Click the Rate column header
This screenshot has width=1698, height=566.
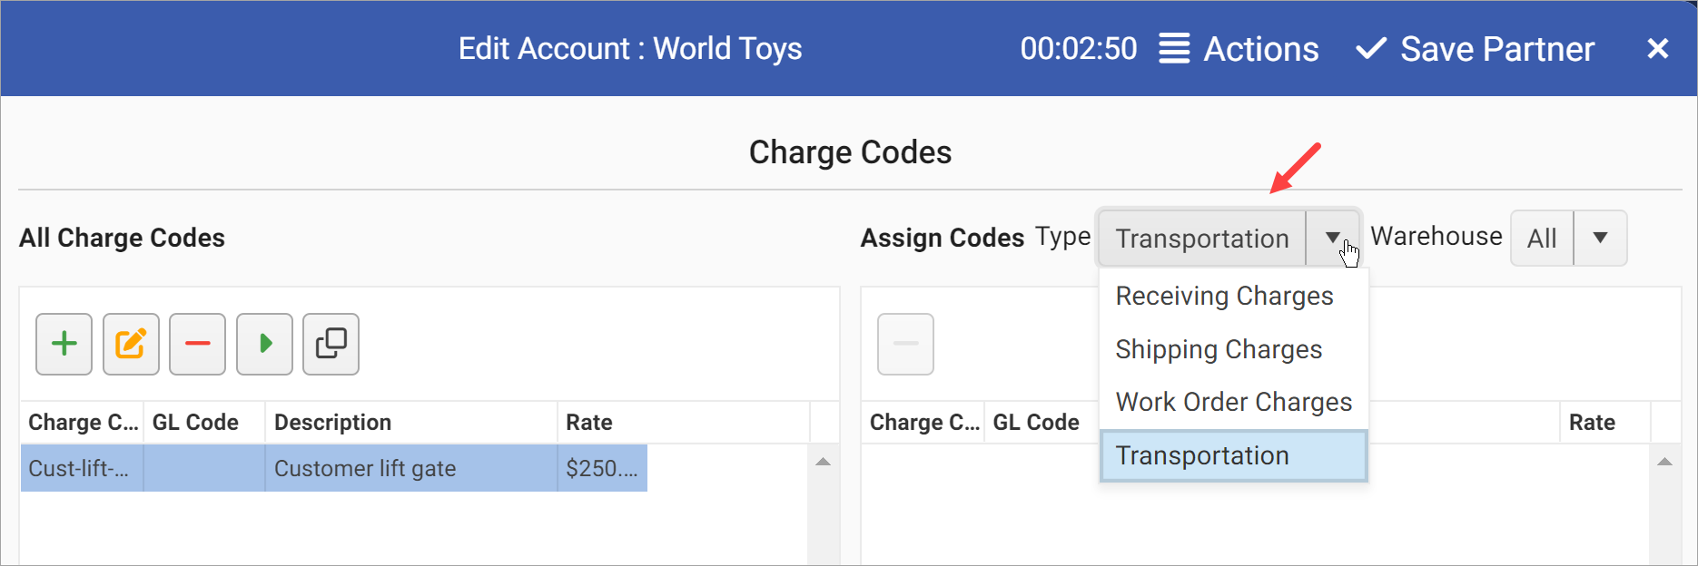(589, 422)
